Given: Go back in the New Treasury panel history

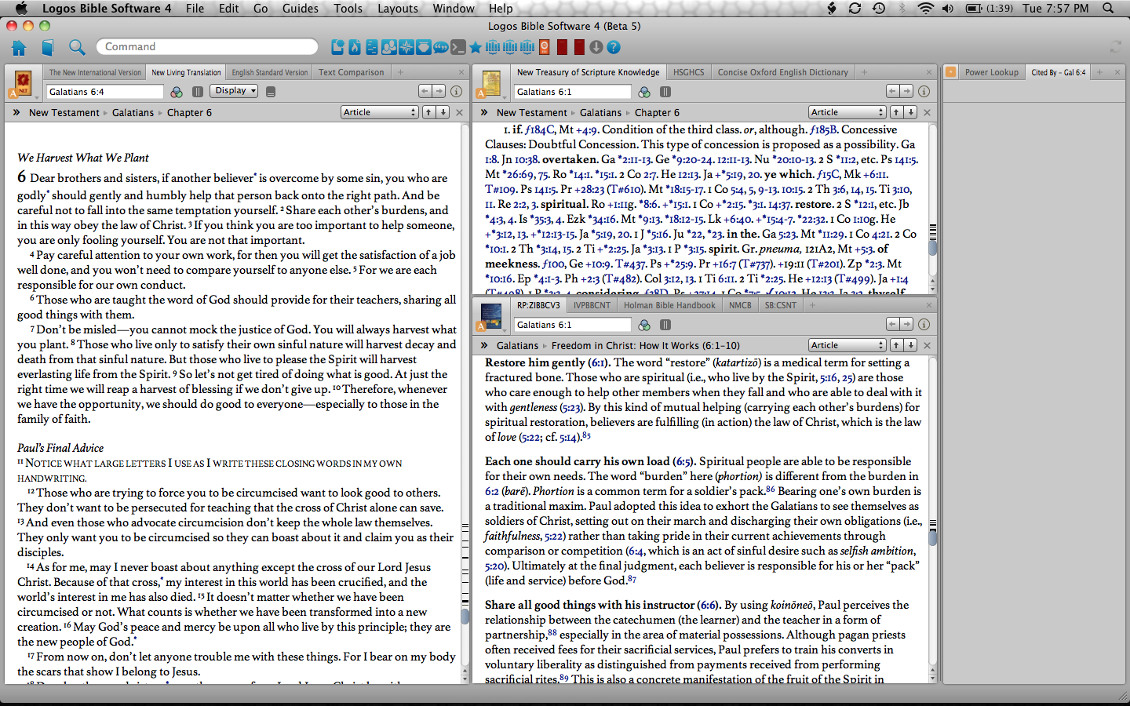Looking at the screenshot, I should coord(893,91).
